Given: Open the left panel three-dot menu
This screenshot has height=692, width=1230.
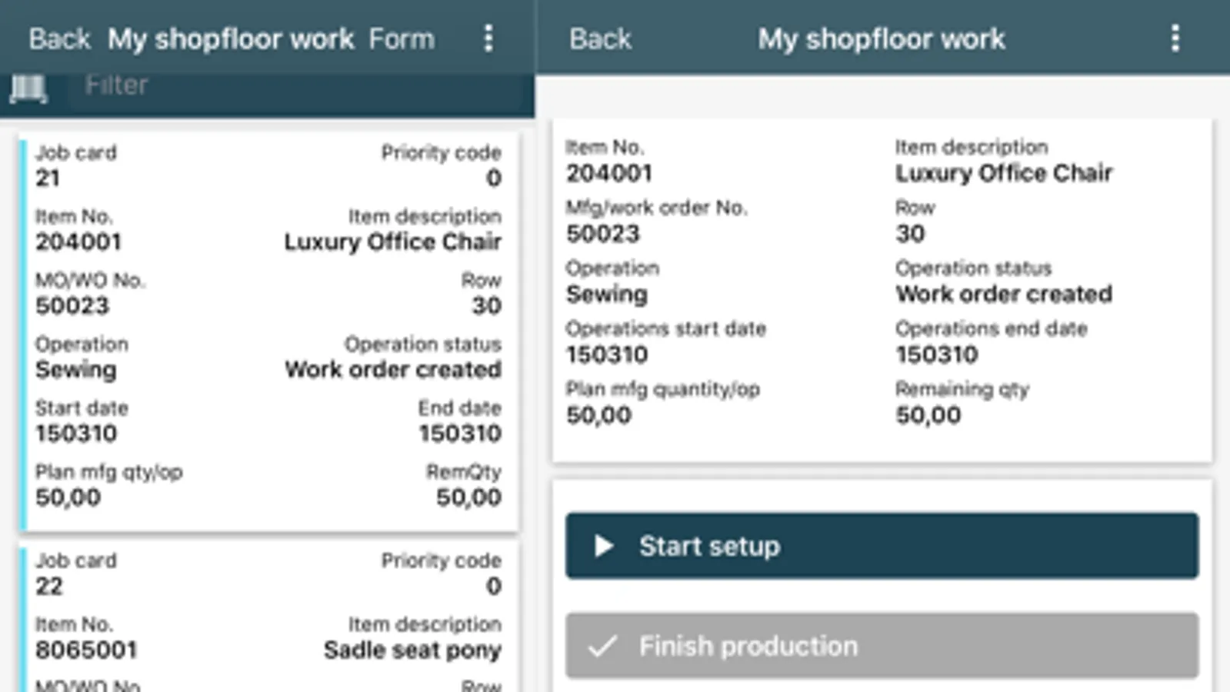Looking at the screenshot, I should [x=488, y=38].
